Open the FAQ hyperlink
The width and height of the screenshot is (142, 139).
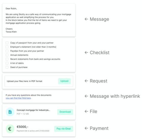point(18,98)
